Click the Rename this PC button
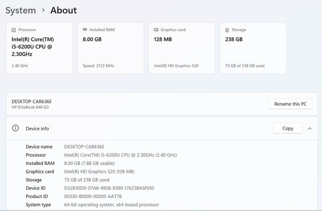Screen dimensions: 322x211 (290, 104)
